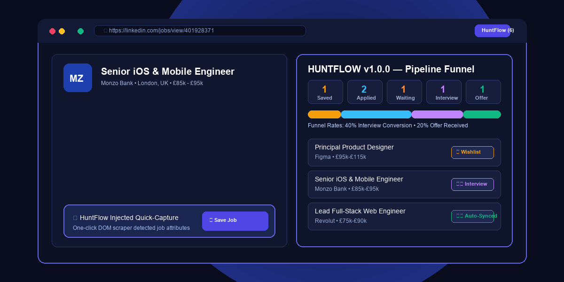564x282 pixels.
Task: Click the Senior iOS & Mobile Engineer job heading
Action: (167, 71)
